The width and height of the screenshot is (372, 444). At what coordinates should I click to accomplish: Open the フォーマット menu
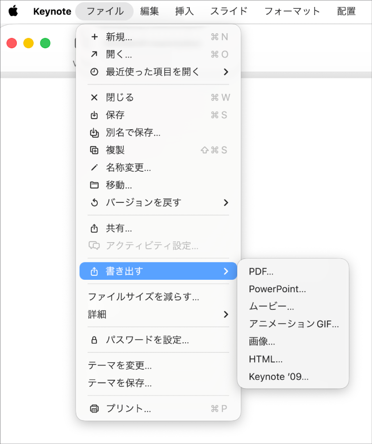point(292,11)
